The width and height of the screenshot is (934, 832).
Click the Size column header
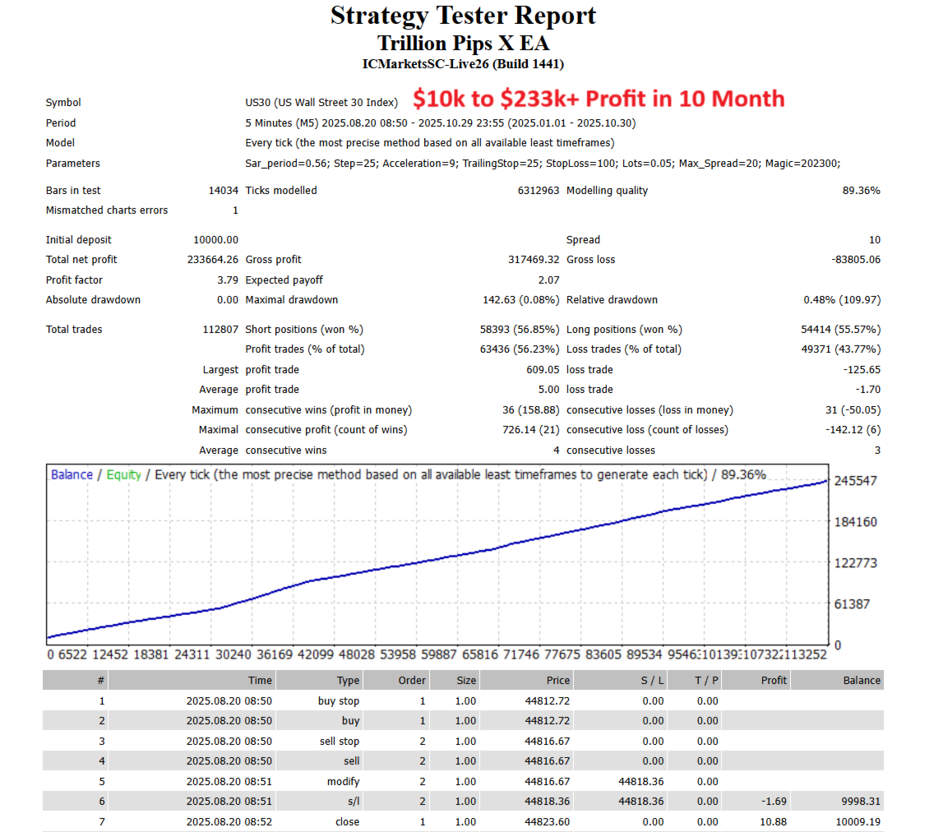click(x=465, y=680)
